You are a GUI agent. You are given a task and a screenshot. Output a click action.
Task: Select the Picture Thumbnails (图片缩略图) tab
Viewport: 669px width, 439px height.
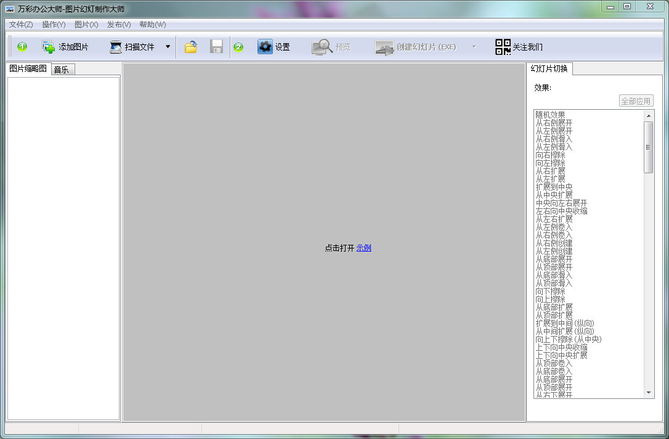[x=28, y=69]
